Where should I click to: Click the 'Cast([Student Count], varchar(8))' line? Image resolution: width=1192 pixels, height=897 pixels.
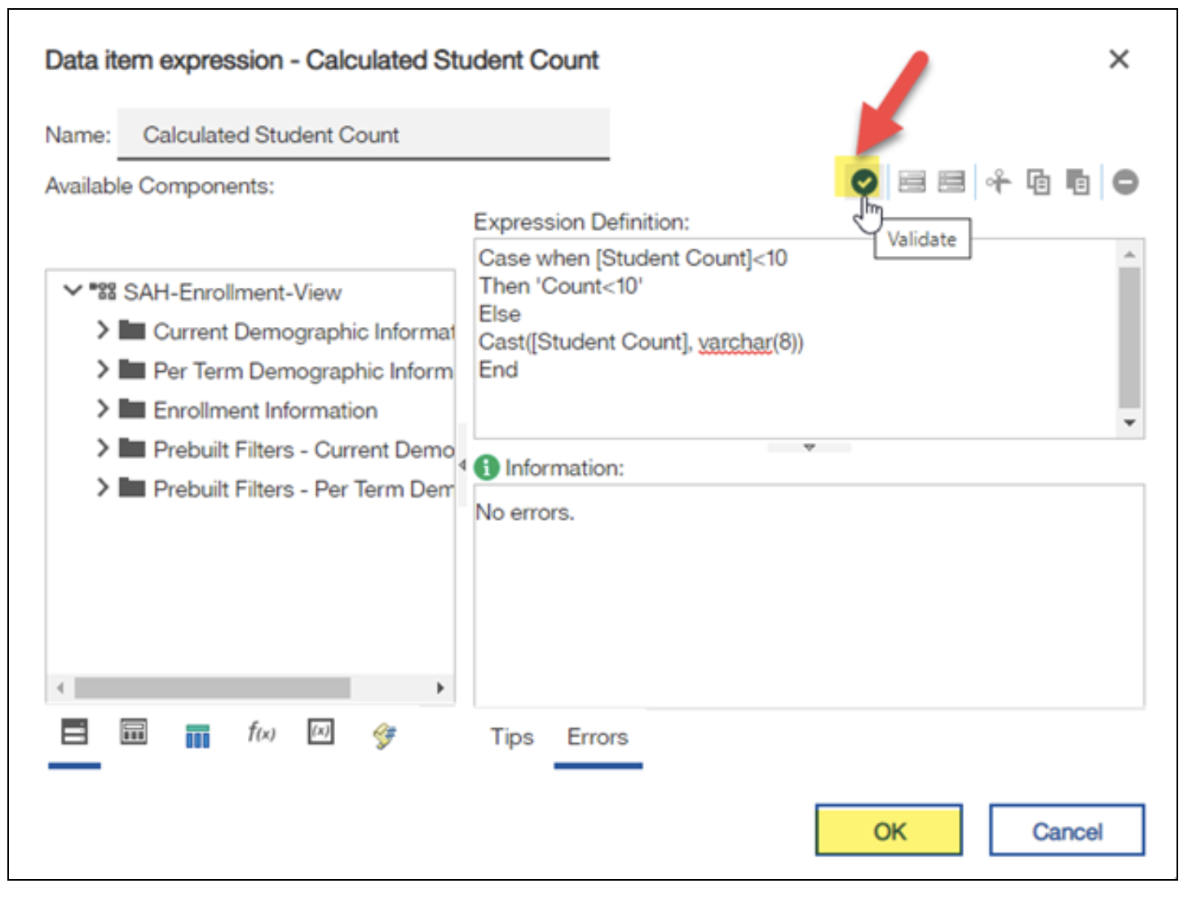(641, 342)
